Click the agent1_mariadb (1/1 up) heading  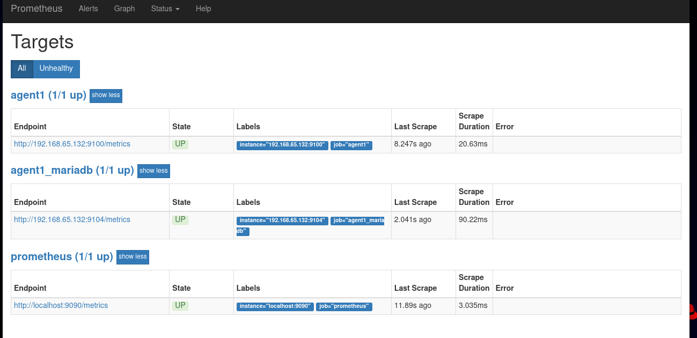coord(72,171)
